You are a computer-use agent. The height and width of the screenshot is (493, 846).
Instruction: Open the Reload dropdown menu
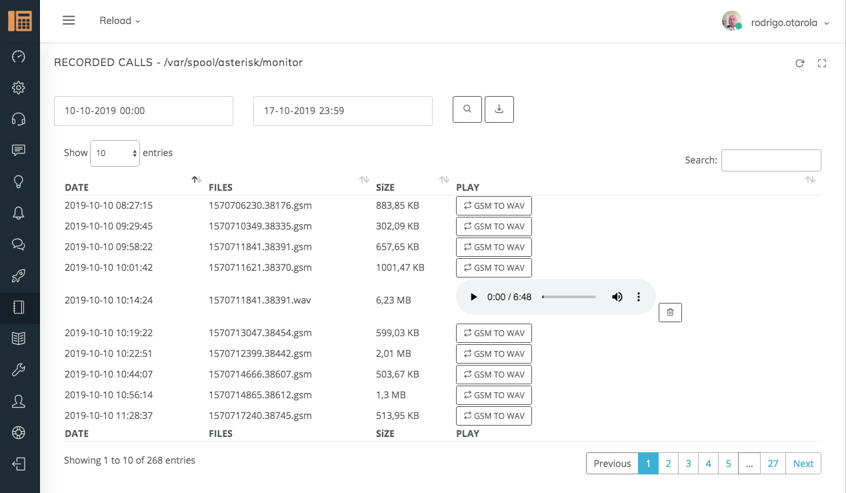tap(120, 21)
